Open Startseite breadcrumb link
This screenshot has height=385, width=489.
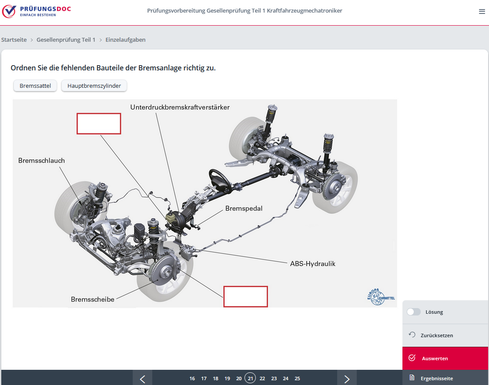pyautogui.click(x=14, y=40)
